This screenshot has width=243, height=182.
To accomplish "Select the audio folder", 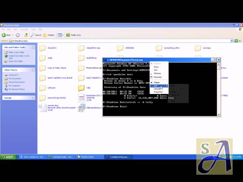I will click(x=46, y=58).
